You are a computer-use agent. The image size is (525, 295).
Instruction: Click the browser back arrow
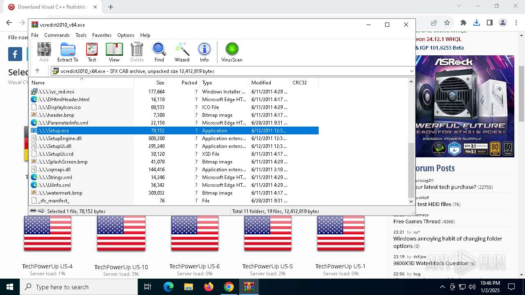(x=9, y=23)
